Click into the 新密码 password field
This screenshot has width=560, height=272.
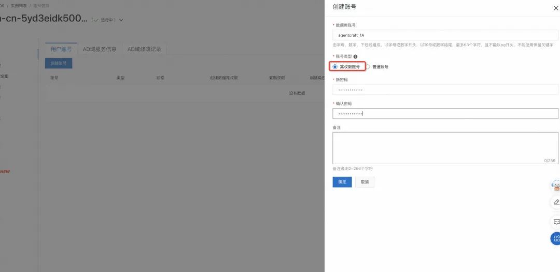tap(445, 90)
